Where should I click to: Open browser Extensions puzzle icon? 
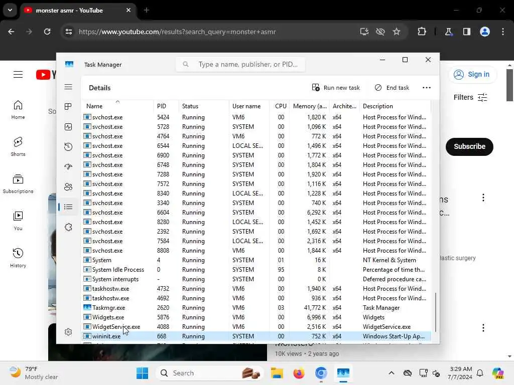point(422,32)
